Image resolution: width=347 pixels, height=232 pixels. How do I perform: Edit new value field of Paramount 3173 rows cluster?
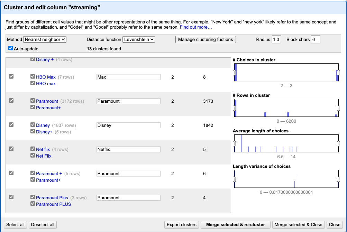tap(128, 101)
